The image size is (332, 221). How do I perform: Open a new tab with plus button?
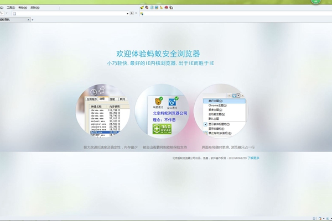point(32,20)
